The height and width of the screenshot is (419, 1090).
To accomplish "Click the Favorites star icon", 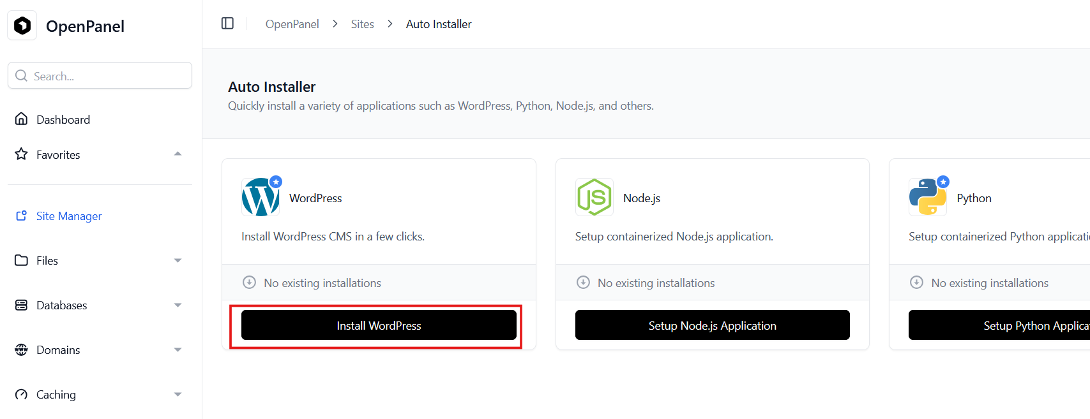I will tap(21, 154).
